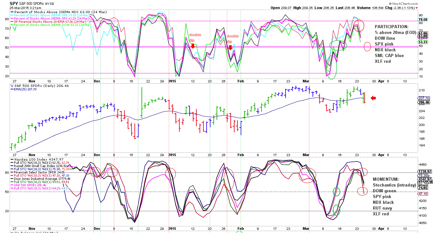The width and height of the screenshot is (437, 233).
Task: Click the red down triangle after the change value
Action: tap(417, 8)
